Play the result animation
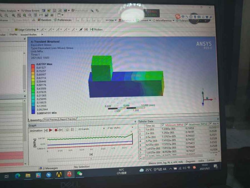Image resolution: width=250 pixels, height=188 pixels. pos(51,130)
